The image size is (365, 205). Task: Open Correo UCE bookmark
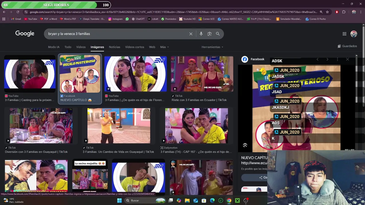[206, 19]
